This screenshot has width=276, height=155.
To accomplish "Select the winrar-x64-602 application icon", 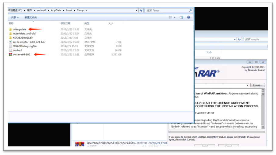I will [10, 55].
